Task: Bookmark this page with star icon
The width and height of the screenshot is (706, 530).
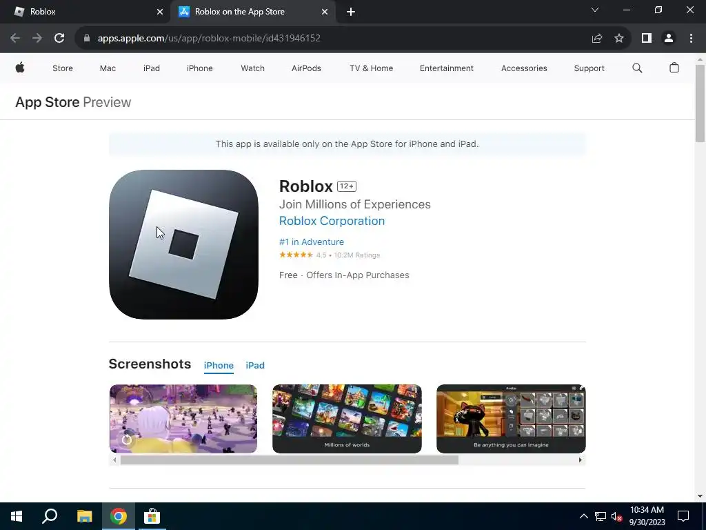Action: pos(619,39)
